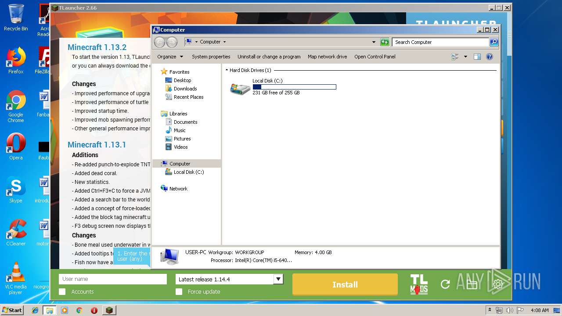This screenshot has height=316, width=562.
Task: Open TLauncher folder icon
Action: [472, 284]
